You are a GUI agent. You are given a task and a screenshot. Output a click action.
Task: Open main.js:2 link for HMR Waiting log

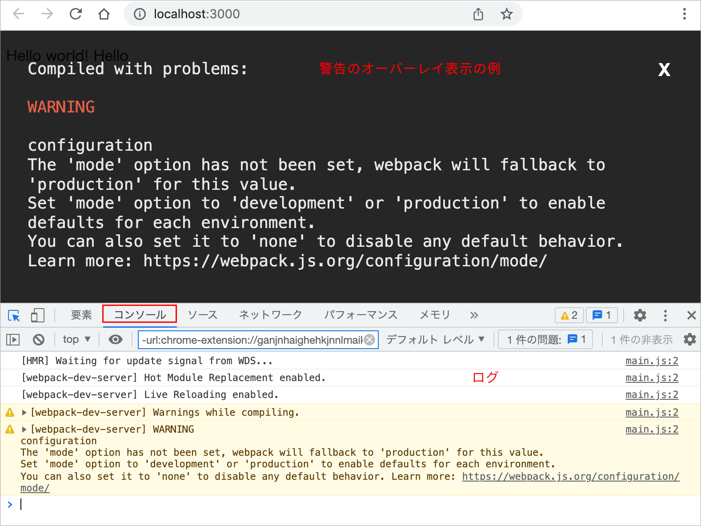(x=652, y=361)
